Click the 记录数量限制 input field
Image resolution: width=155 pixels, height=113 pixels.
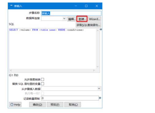pyautogui.click(x=70, y=98)
